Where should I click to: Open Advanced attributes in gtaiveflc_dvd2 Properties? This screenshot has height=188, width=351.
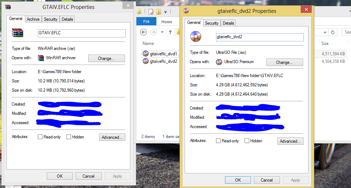(290, 141)
